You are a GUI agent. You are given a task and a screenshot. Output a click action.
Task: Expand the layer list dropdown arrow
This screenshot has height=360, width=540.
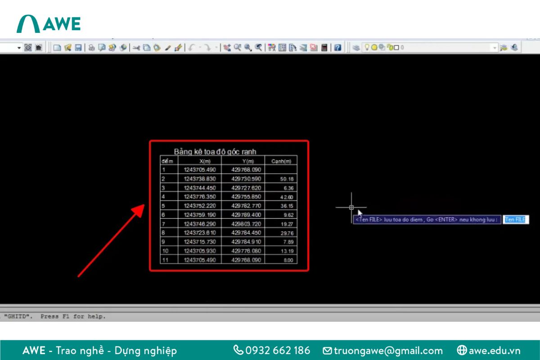click(495, 47)
